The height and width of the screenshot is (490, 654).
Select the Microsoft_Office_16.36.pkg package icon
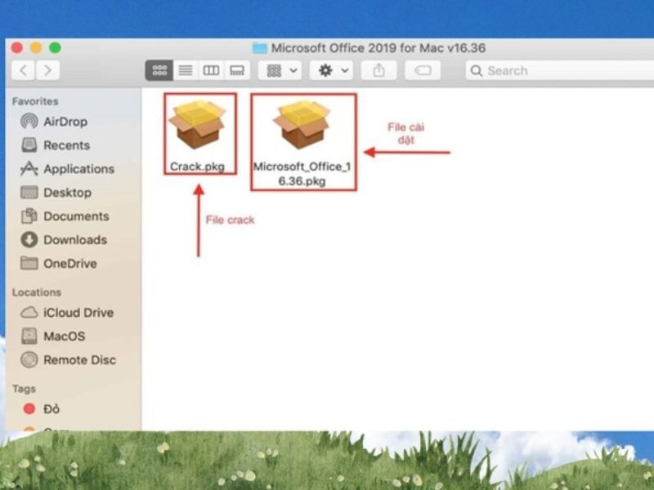click(x=302, y=125)
